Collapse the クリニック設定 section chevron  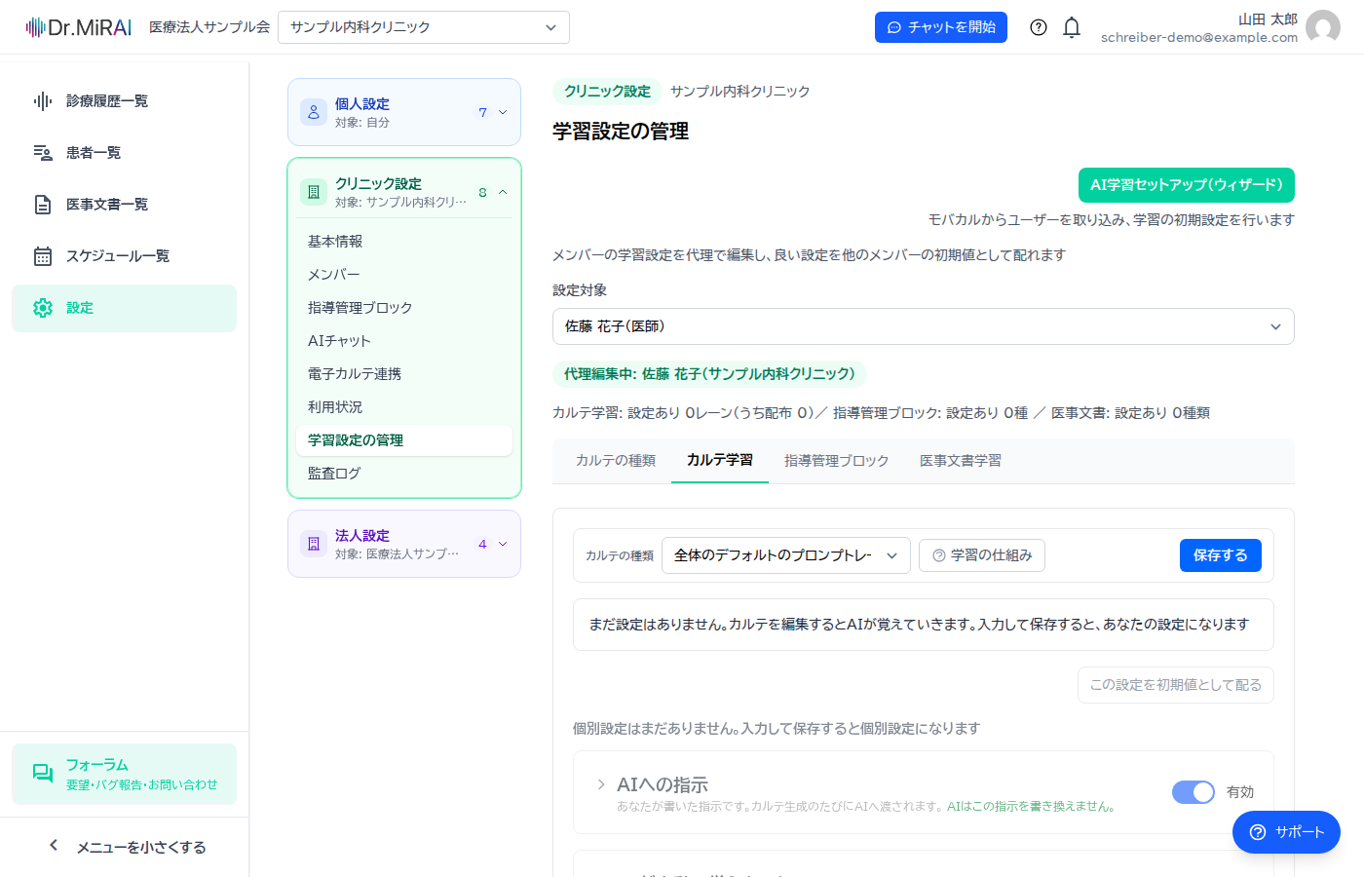pos(503,192)
